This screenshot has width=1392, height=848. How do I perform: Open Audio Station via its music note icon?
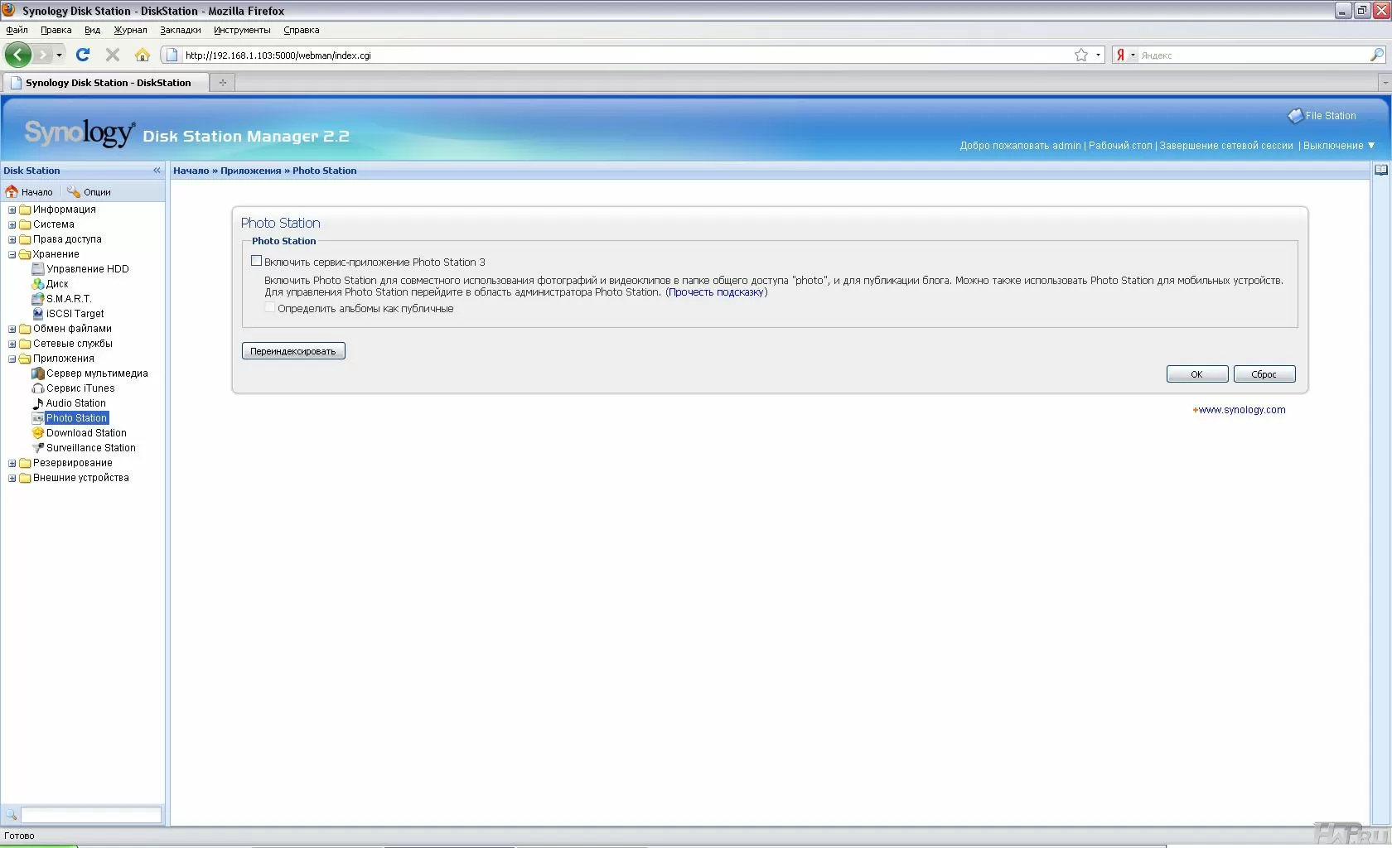point(37,403)
